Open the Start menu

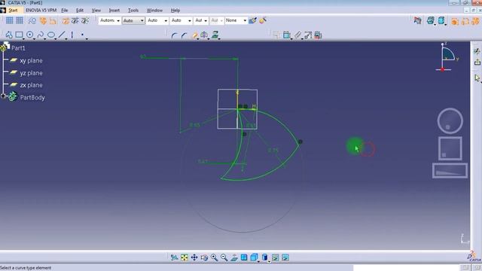click(x=13, y=10)
